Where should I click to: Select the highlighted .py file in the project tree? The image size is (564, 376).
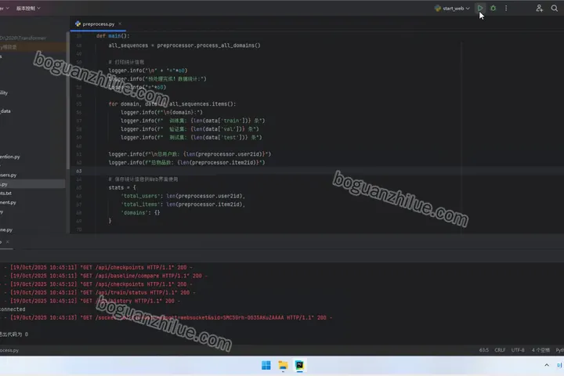tap(32, 184)
